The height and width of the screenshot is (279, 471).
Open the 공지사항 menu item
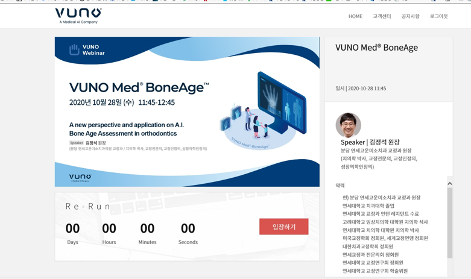click(x=410, y=16)
